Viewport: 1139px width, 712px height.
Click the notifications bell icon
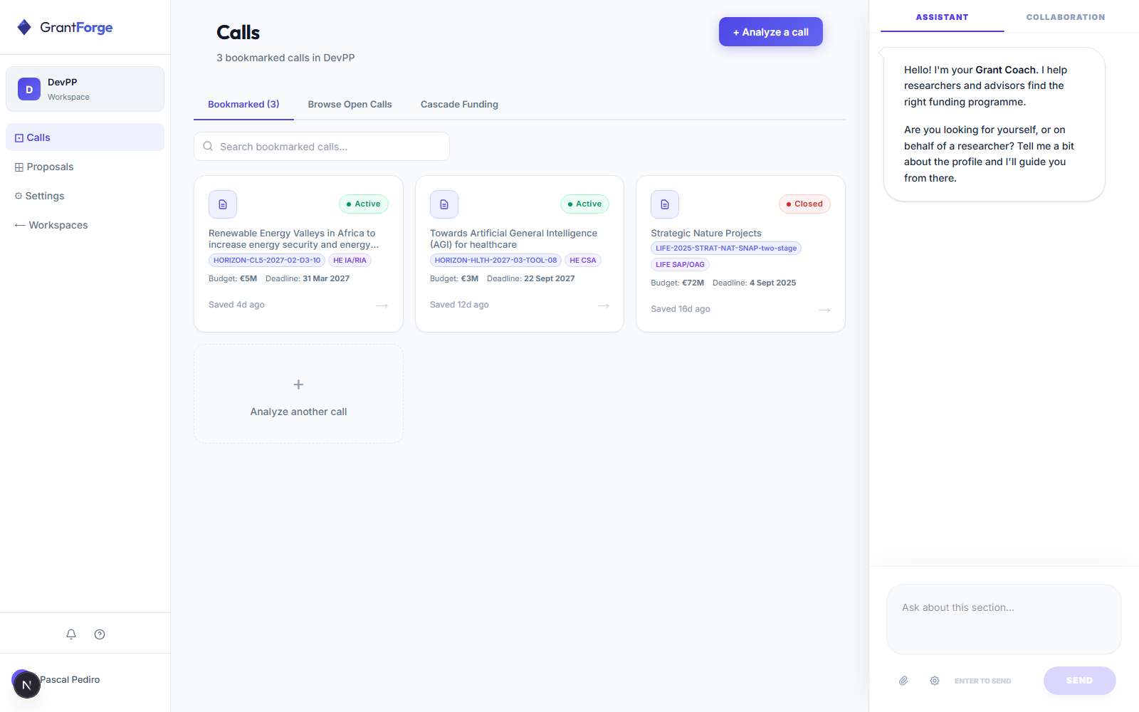point(71,634)
